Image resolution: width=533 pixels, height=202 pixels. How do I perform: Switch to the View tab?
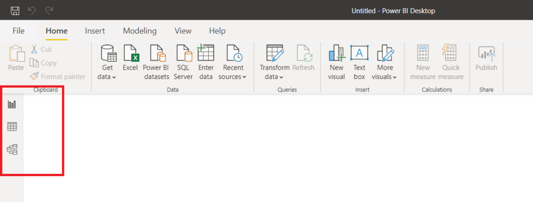pyautogui.click(x=183, y=31)
